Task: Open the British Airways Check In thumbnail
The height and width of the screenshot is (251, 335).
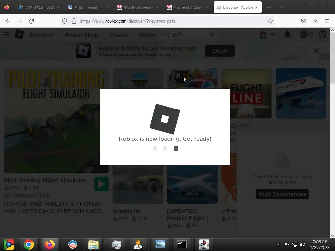Action: pyautogui.click(x=301, y=93)
